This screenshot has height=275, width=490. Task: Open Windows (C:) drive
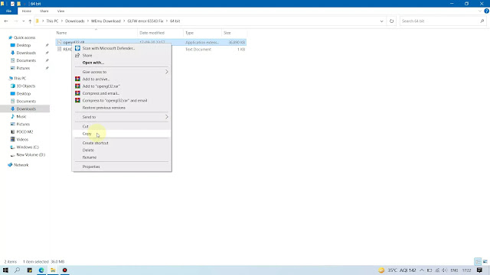28,147
